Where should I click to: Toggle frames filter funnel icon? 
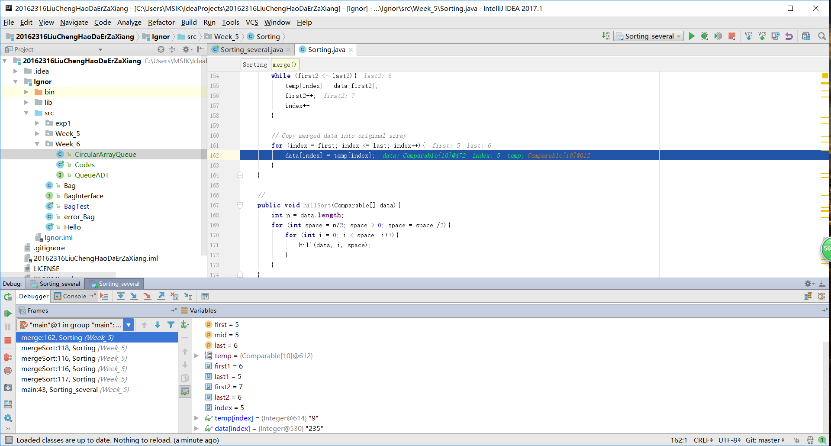[x=171, y=325]
